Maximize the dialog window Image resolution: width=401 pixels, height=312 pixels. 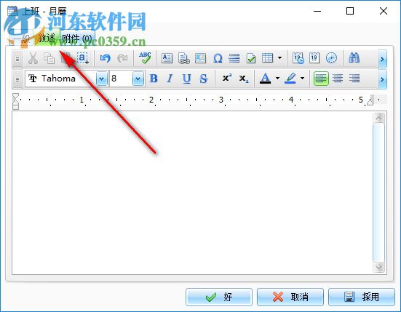(x=350, y=11)
